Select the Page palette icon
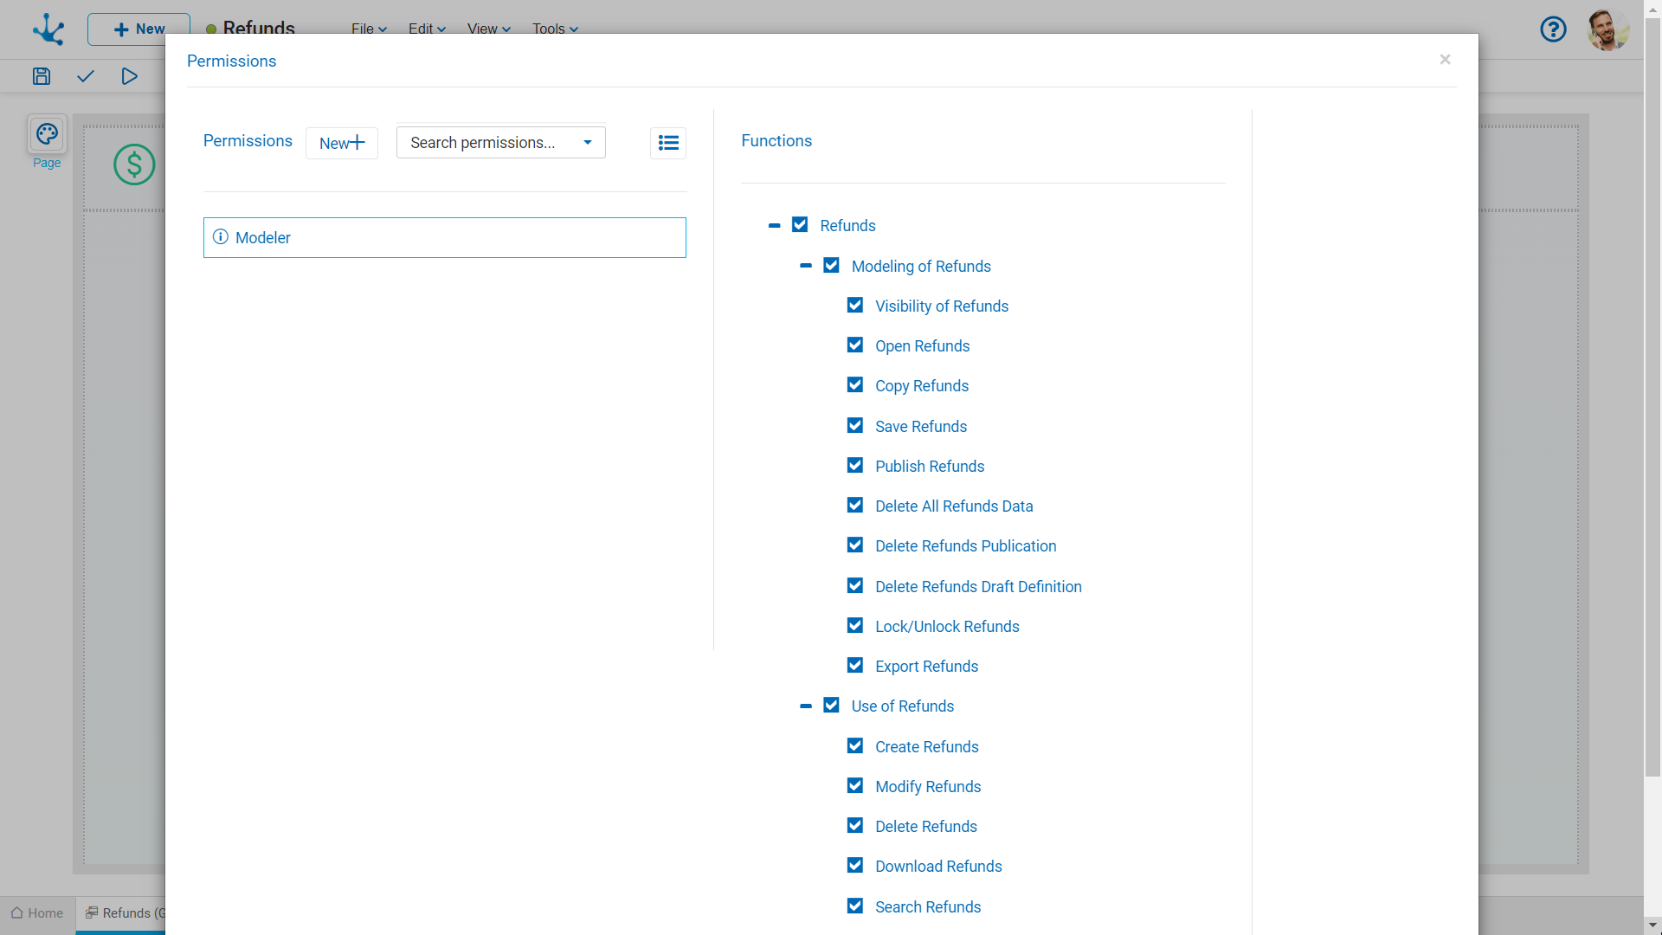 [x=47, y=135]
